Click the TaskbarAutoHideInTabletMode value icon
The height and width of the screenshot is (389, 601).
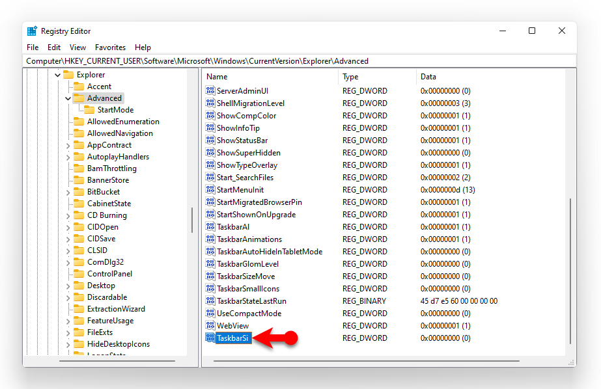point(210,252)
